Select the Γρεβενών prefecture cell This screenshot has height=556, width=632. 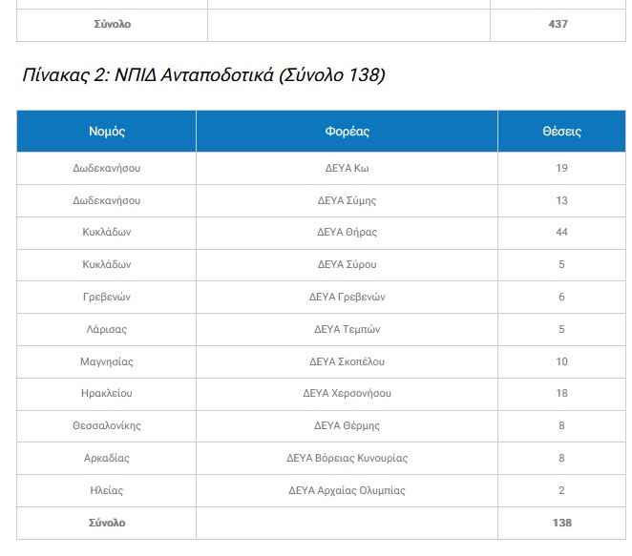tap(107, 297)
